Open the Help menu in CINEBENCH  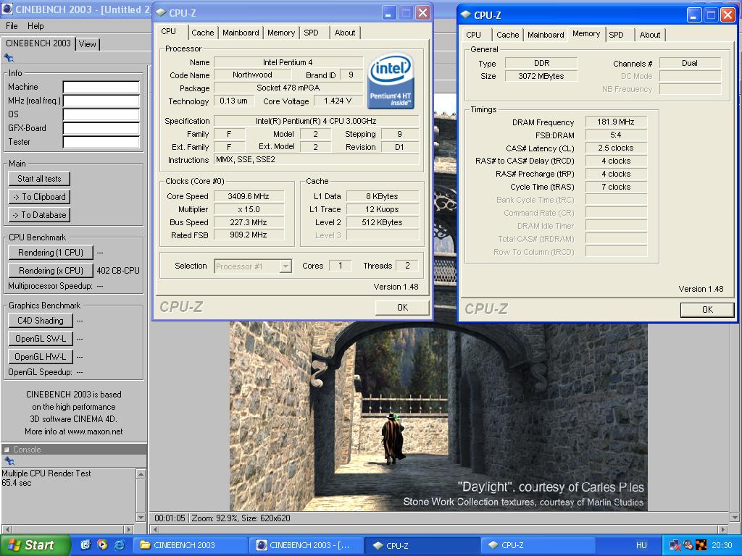(36, 26)
